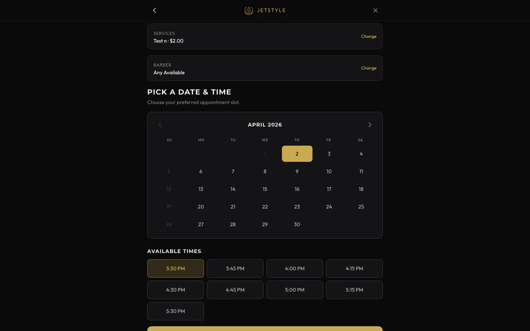Pick 5:30 PM as the appointment time
530x331 pixels.
176,311
